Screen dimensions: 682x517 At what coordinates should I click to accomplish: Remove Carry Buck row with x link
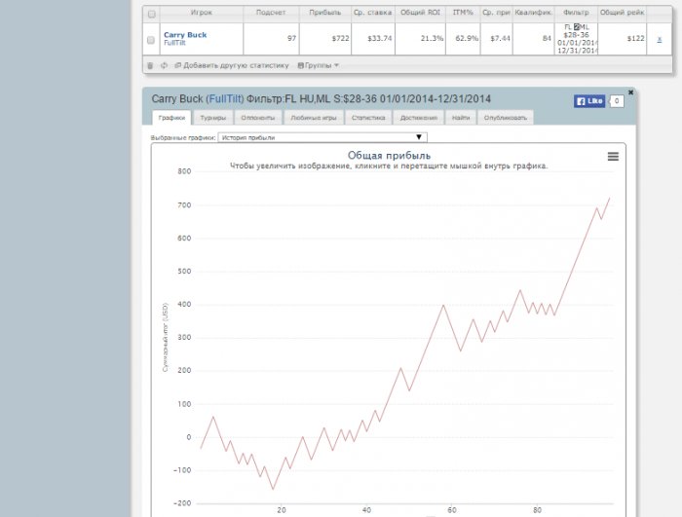click(659, 38)
